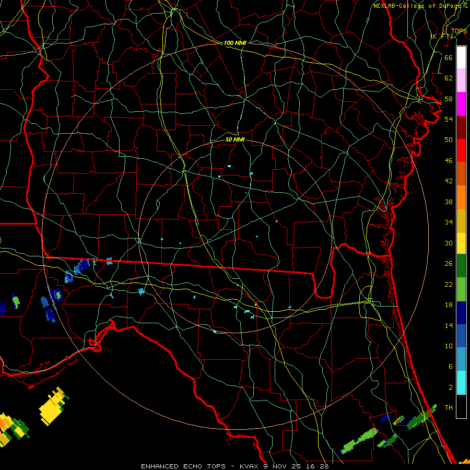Screen dimensions: 470x470
Task: Click the '16:28' timestamp in caption
Action: click(318, 466)
